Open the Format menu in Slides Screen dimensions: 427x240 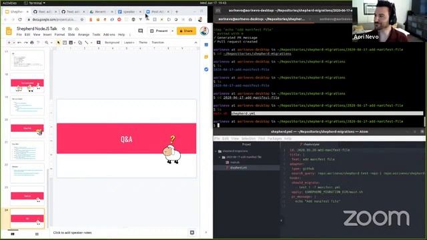pyautogui.click(x=59, y=35)
